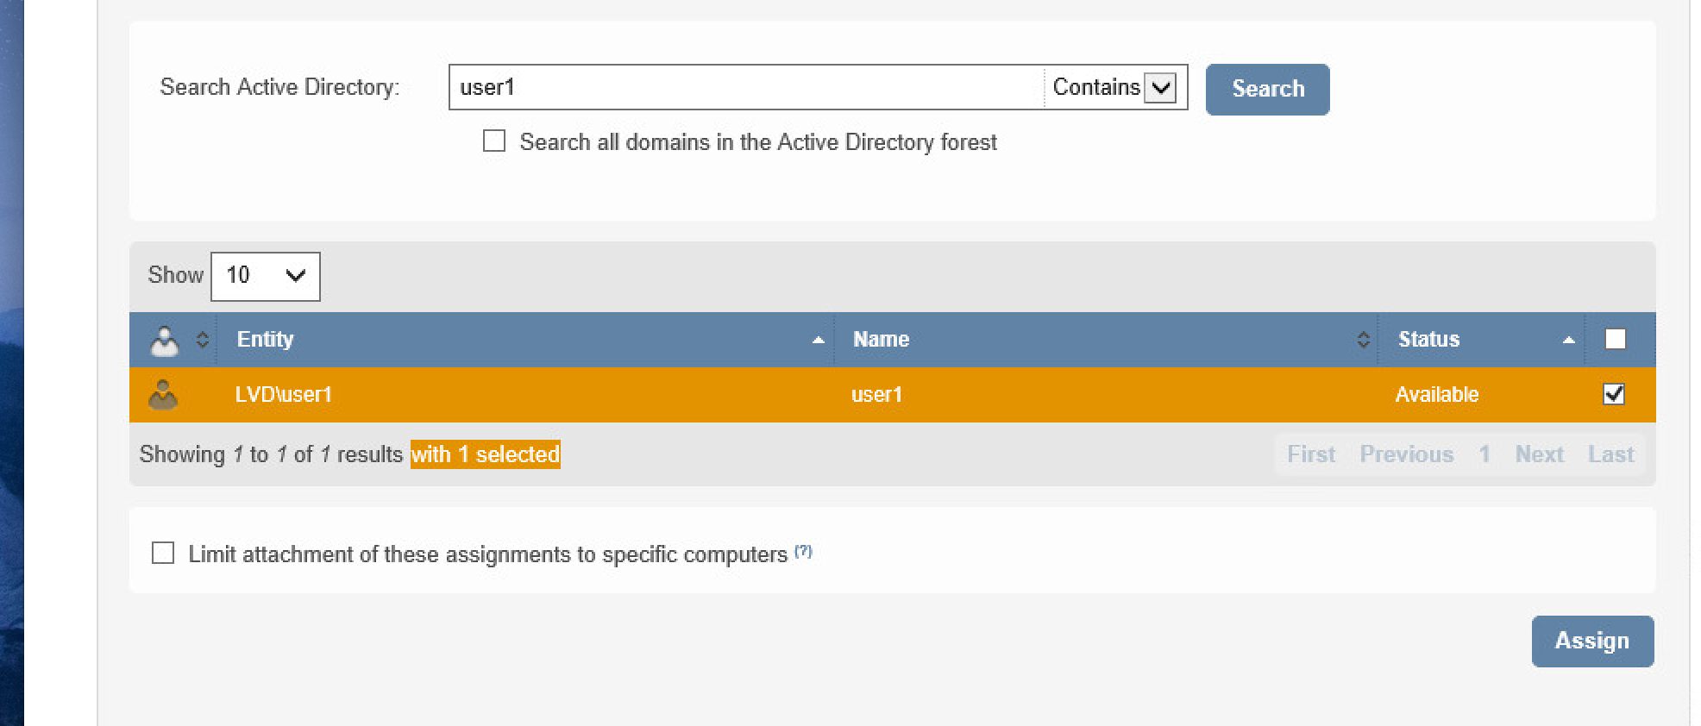This screenshot has width=1701, height=726.
Task: Open the Show 10 entries dropdown
Action: [x=265, y=276]
